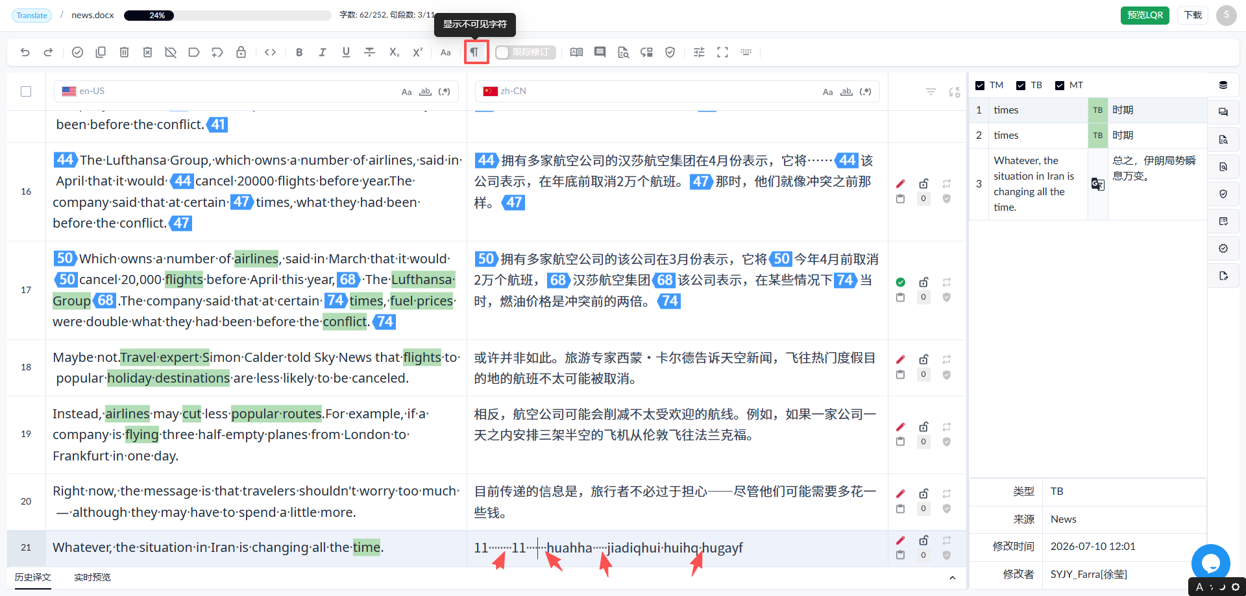This screenshot has width=1246, height=596.
Task: Click the strikethrough formatting icon
Action: click(x=369, y=53)
